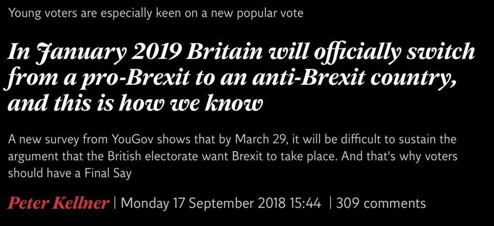Click 'popular vote' in the top kicker line

pyautogui.click(x=270, y=13)
